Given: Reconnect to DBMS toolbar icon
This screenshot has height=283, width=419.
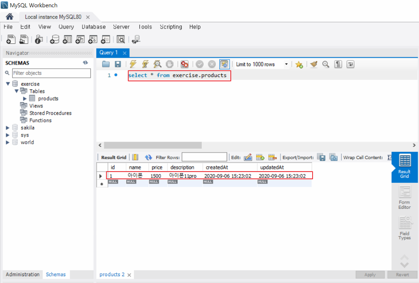Looking at the screenshot, I should [136, 39].
